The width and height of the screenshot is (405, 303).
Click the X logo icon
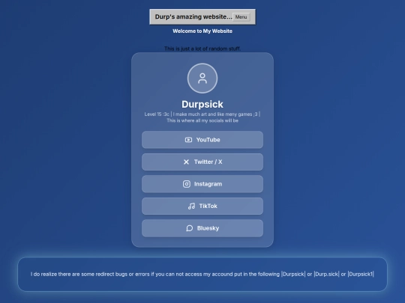[186, 162]
